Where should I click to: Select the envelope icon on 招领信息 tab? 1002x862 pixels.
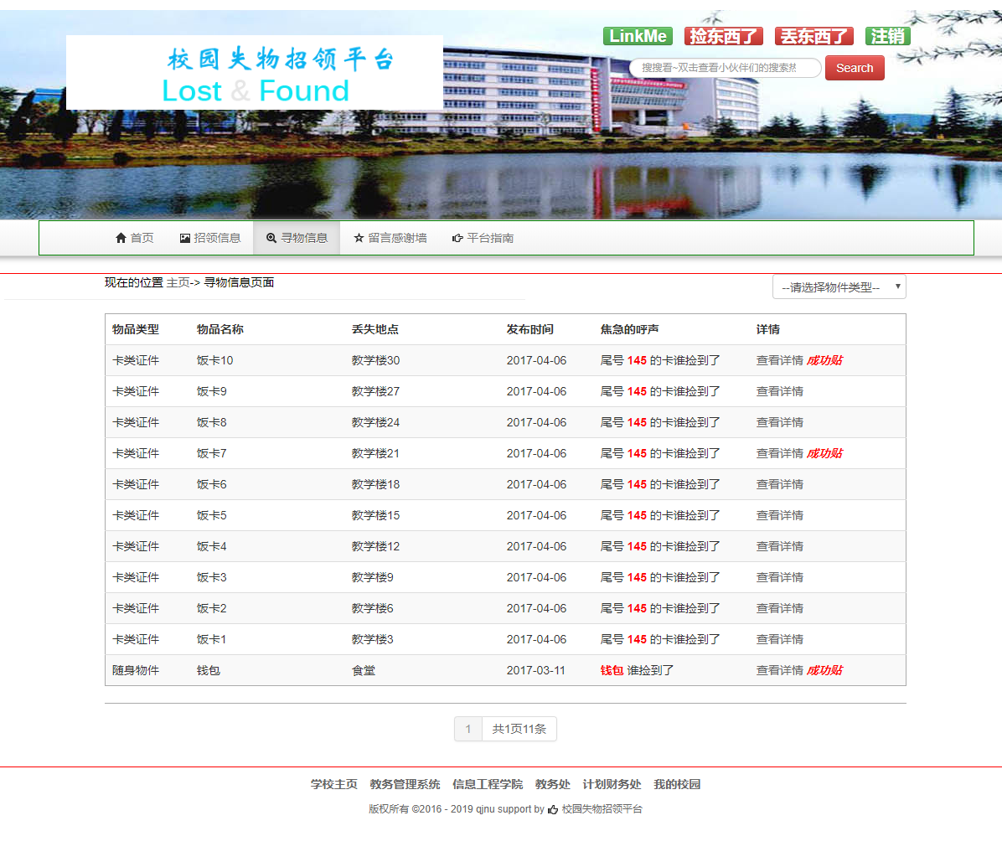click(183, 238)
